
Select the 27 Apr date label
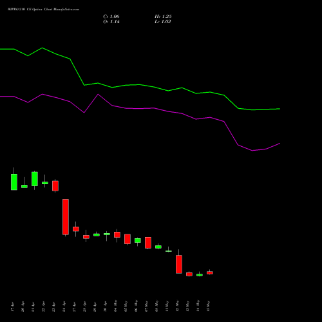click(75, 307)
